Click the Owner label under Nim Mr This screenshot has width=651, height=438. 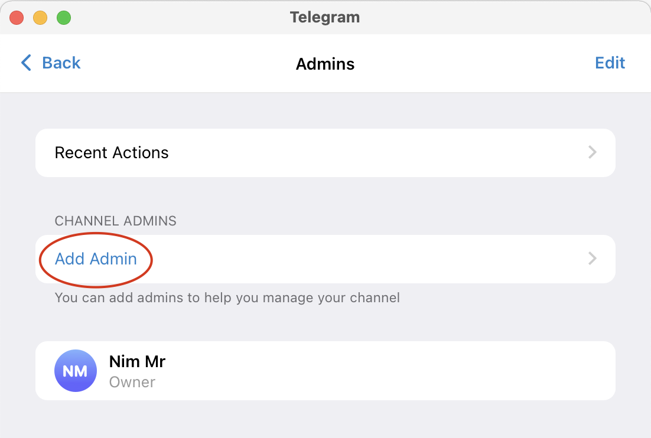(132, 382)
